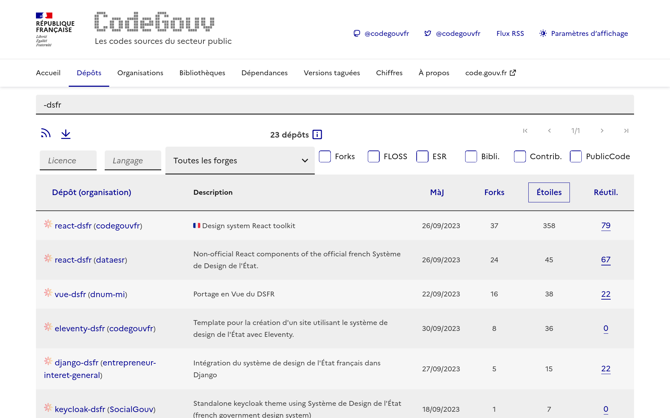Open Versions taguées page

tap(332, 73)
